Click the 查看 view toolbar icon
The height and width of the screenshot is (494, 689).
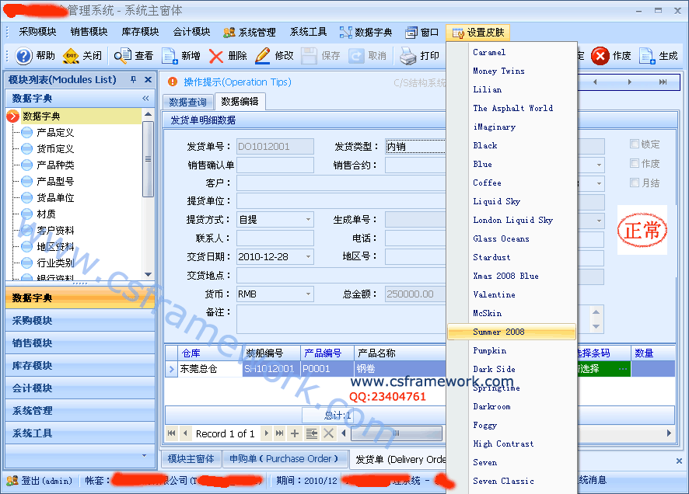pos(123,56)
